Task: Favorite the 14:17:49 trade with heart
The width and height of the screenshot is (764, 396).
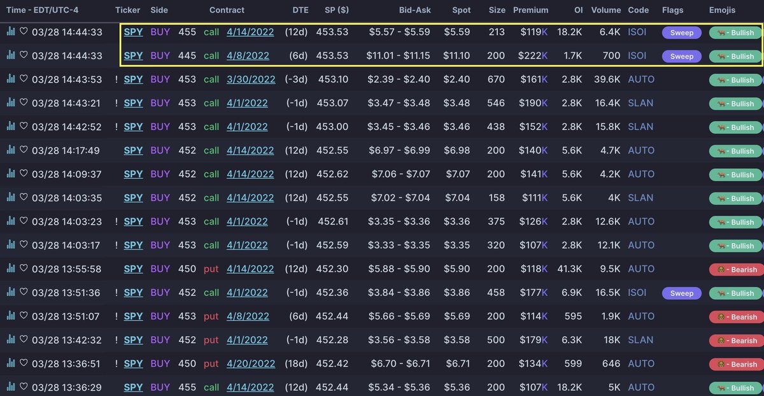Action: pyautogui.click(x=24, y=150)
